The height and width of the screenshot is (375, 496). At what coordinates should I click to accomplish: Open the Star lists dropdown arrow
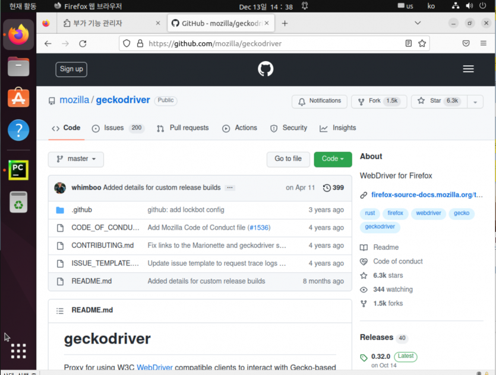[x=475, y=101]
